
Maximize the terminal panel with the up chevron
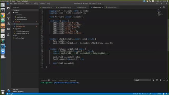pos(164,80)
